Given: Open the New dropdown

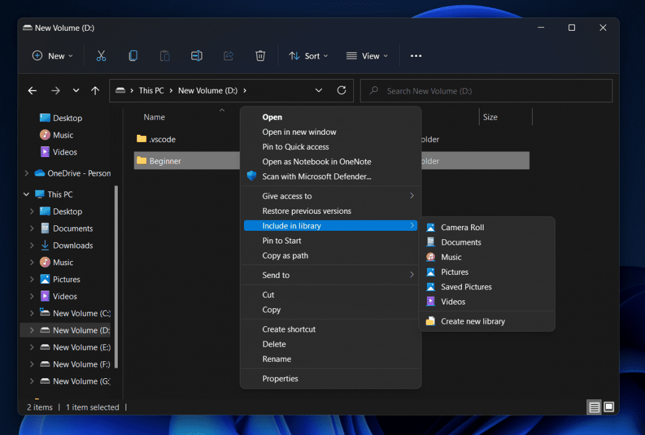Looking at the screenshot, I should (x=52, y=56).
